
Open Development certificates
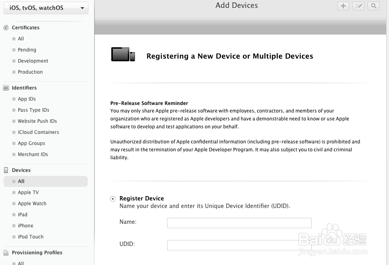point(33,61)
